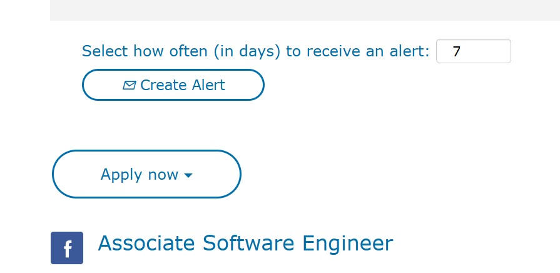Click the gray bar at the top

(305, 10)
